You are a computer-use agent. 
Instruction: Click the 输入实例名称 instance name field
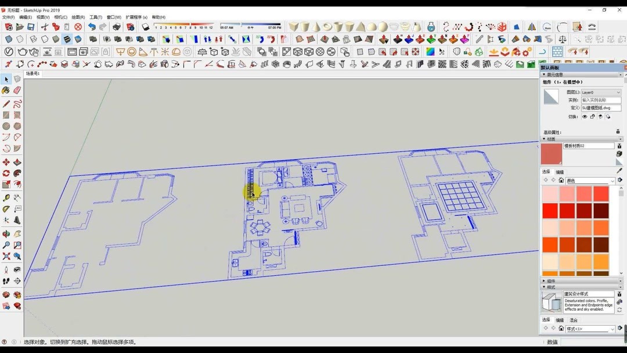pyautogui.click(x=600, y=100)
